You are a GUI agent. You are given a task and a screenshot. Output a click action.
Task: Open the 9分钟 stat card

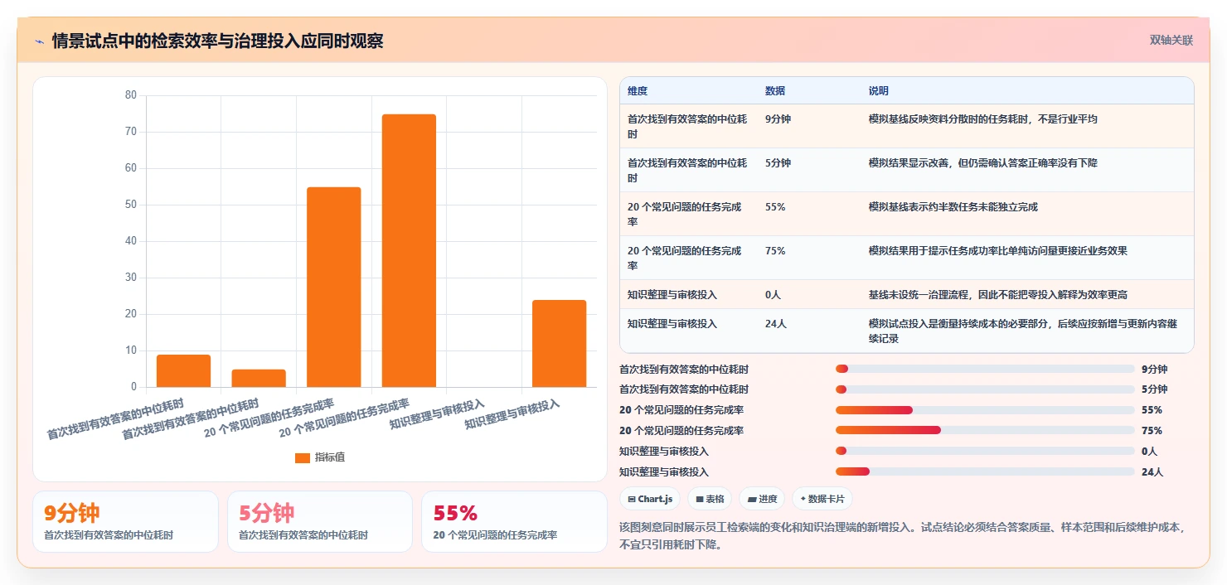click(125, 521)
